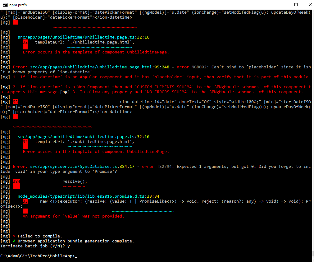This screenshot has height=262, width=314.
Task: Click red line number 95 marker
Action: (x=15, y=102)
